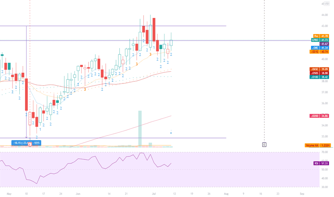Click the vertical dashed line at the August earnings date

point(264,71)
